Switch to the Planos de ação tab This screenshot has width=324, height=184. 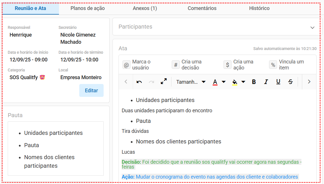pos(88,8)
